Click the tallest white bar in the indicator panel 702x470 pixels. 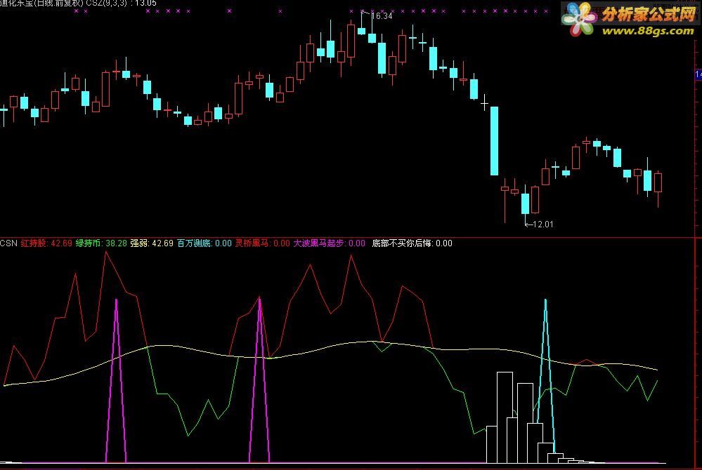pyautogui.click(x=505, y=417)
